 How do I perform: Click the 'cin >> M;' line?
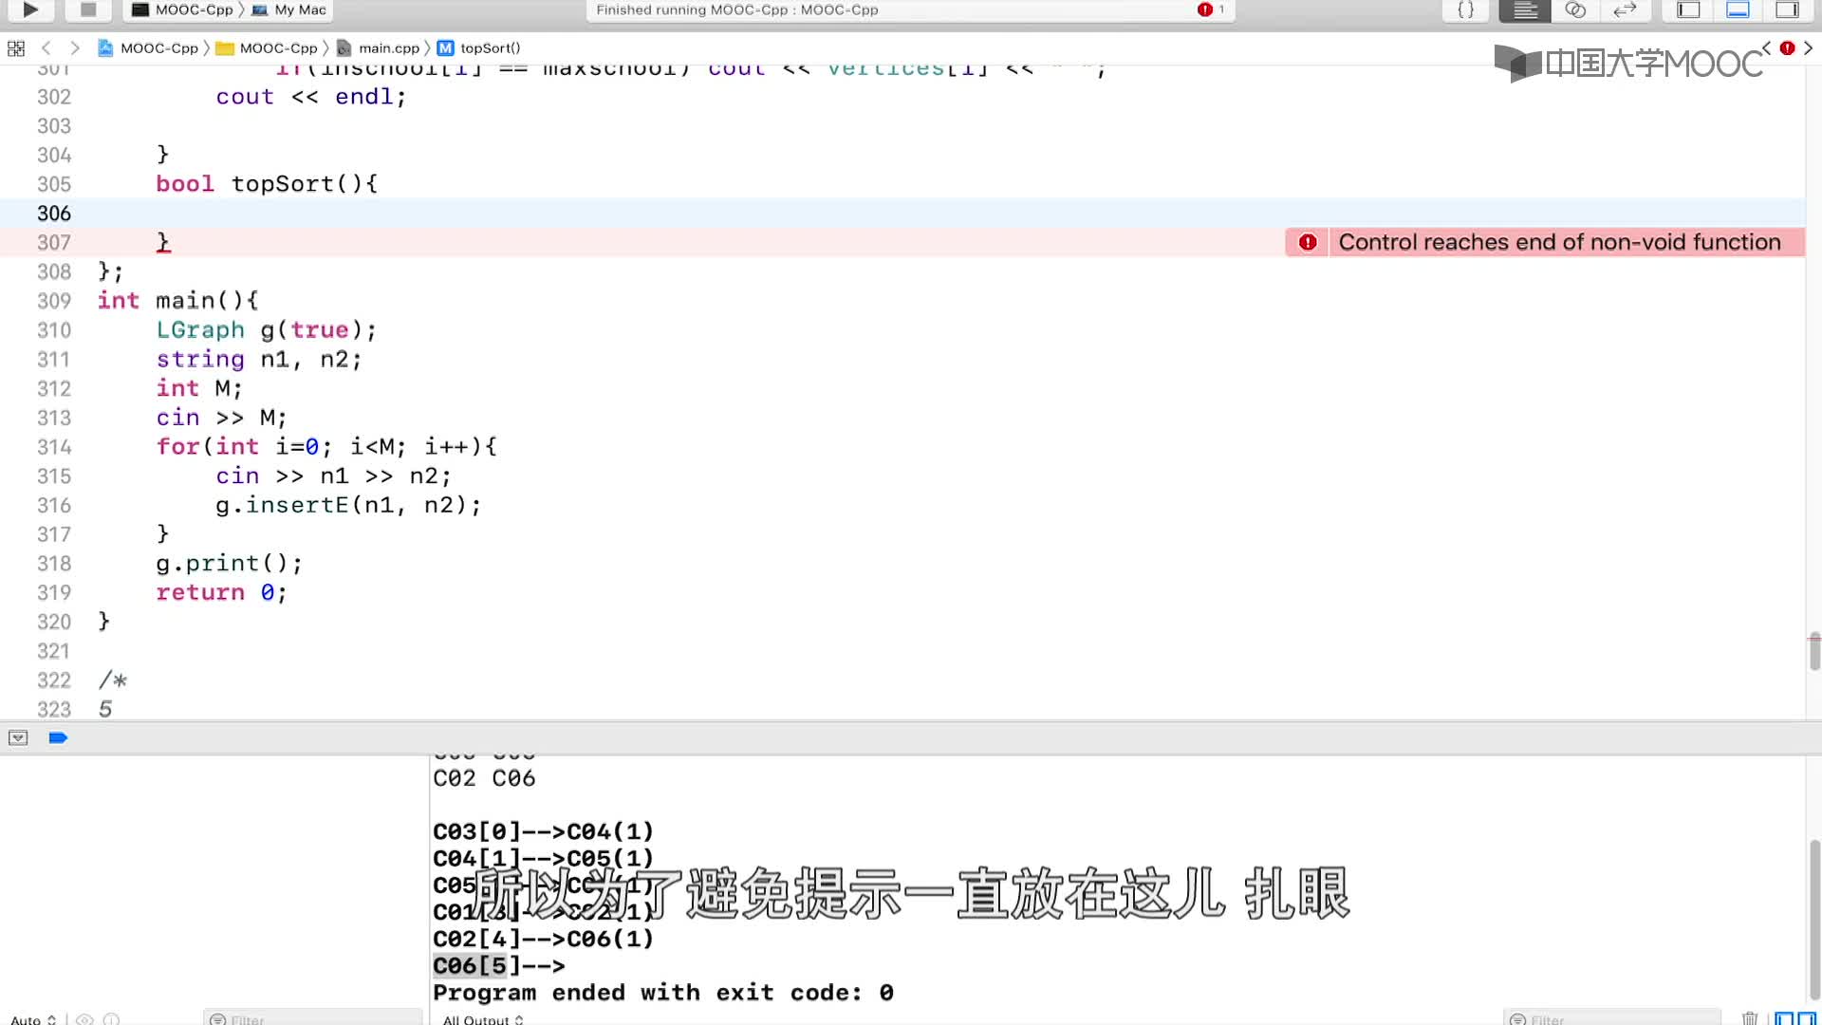pyautogui.click(x=221, y=418)
